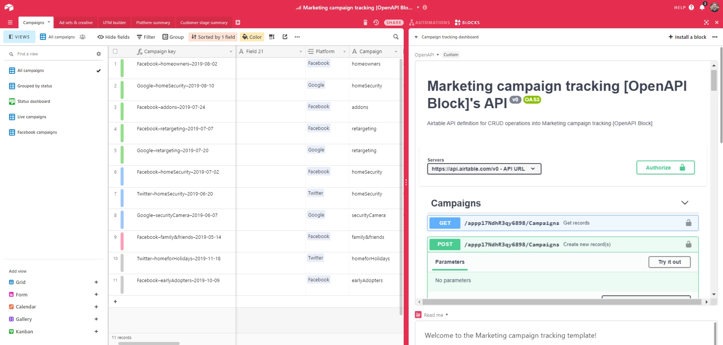
Task: Click the help question mark icon
Action: [x=691, y=7]
